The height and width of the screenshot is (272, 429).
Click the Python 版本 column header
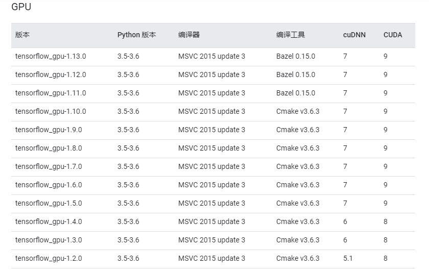pyautogui.click(x=136, y=35)
